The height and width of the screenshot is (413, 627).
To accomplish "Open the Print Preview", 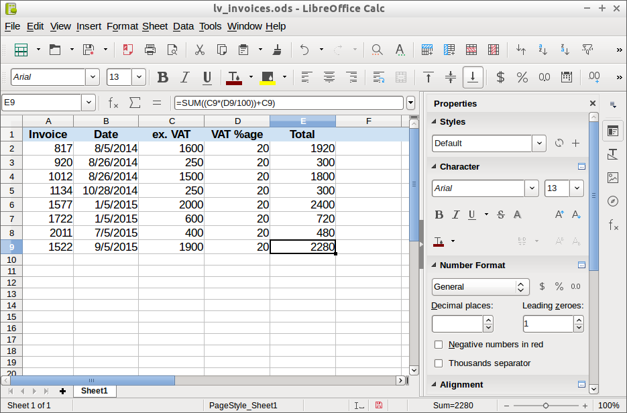I will [x=172, y=49].
